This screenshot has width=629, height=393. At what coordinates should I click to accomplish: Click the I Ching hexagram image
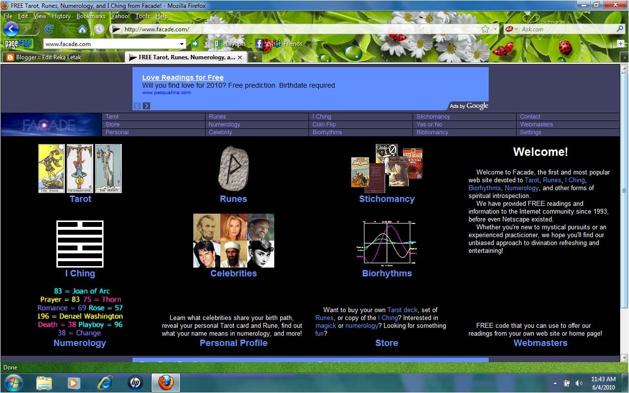click(80, 244)
